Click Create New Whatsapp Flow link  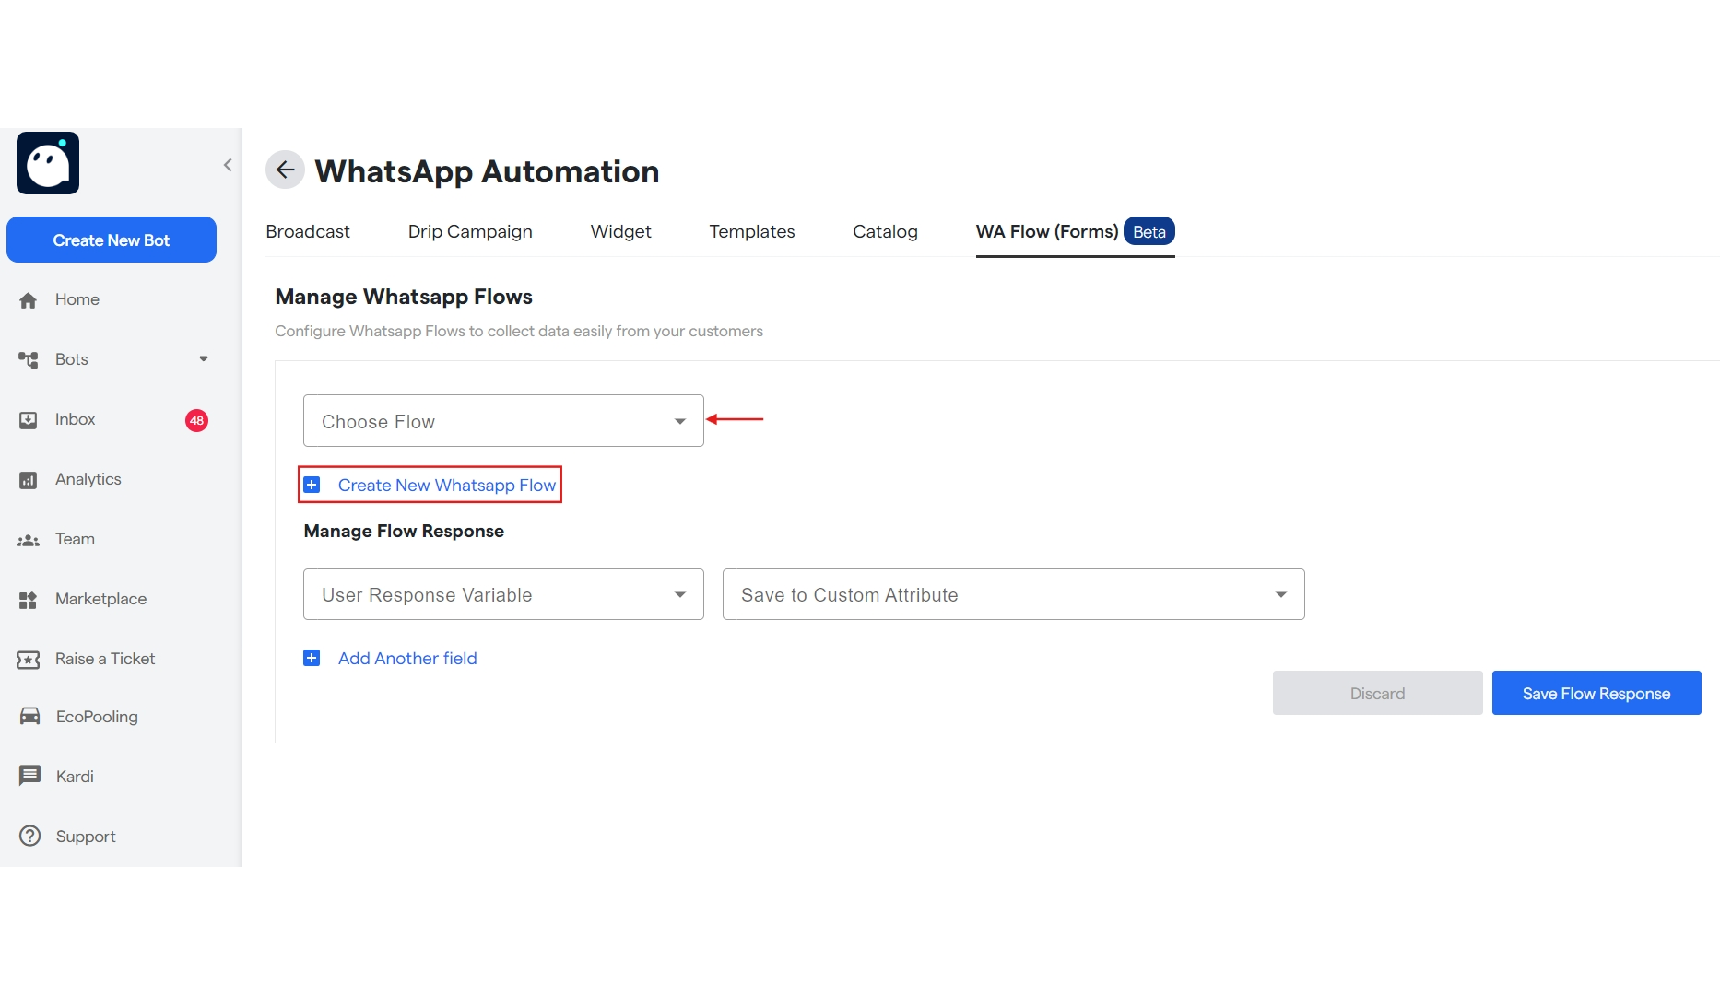tap(447, 485)
